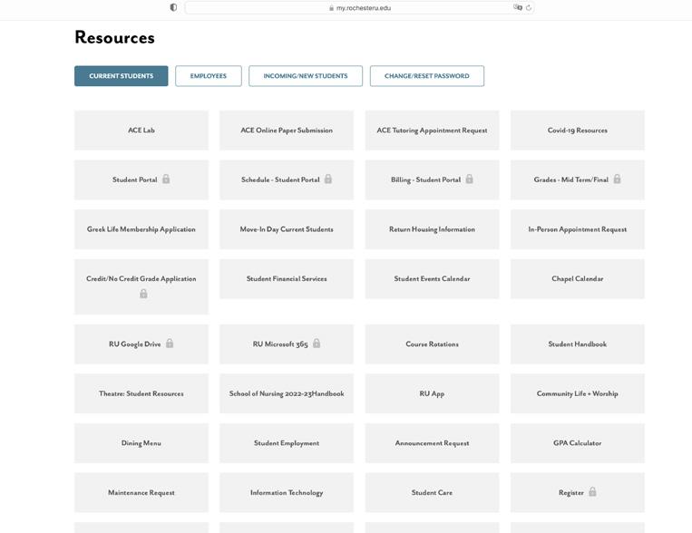Screen dimensions: 692x533
Task: Click the Credit/No Credit Grade Application label
Action: click(141, 279)
